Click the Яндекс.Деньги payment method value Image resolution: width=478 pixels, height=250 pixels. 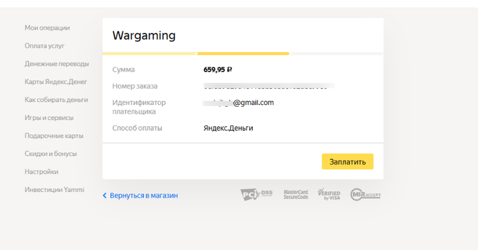[x=228, y=128]
